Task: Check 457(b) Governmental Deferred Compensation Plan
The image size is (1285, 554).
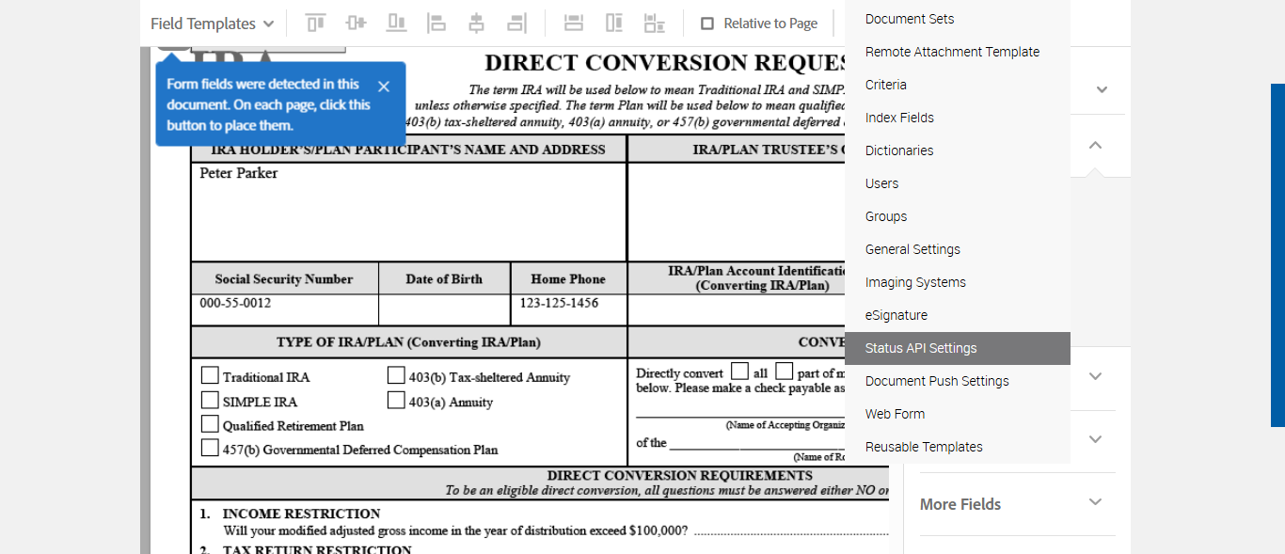Action: tap(210, 448)
